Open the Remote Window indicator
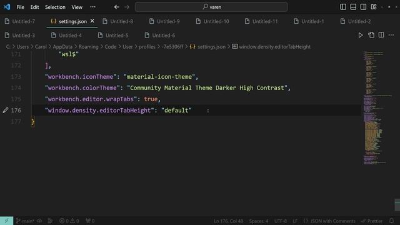The image size is (400, 225). tap(7, 221)
